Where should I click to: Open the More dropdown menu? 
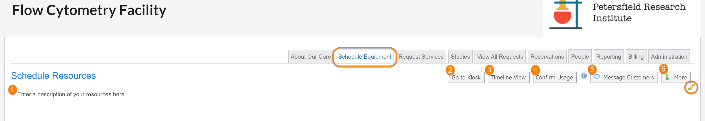coord(676,77)
